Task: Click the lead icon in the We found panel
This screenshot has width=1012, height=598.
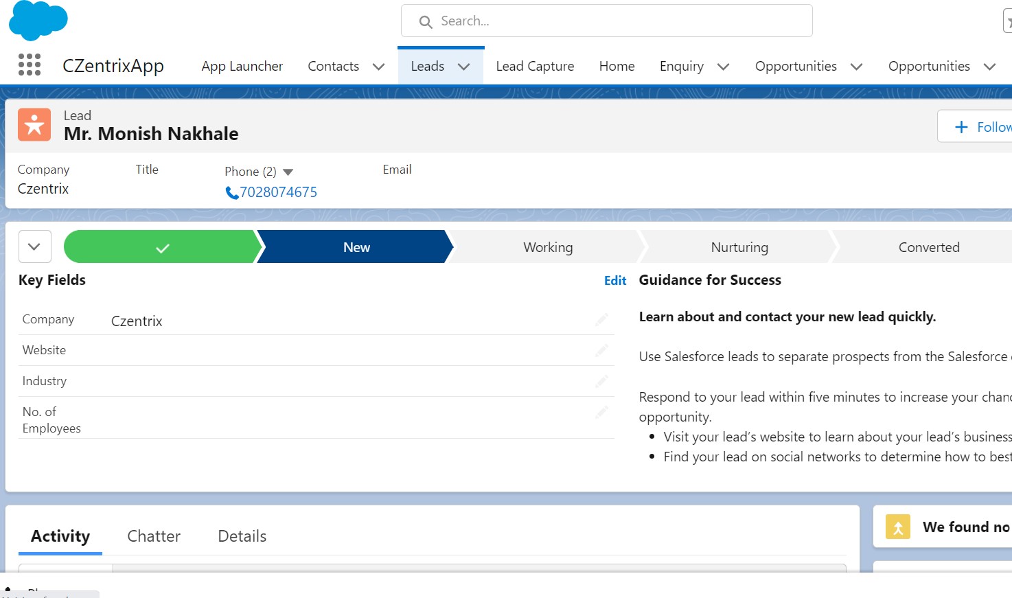Action: [898, 527]
